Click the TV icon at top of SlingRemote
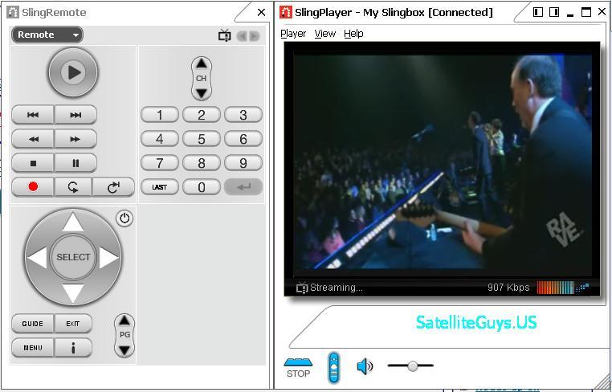612x392 pixels. 224,35
